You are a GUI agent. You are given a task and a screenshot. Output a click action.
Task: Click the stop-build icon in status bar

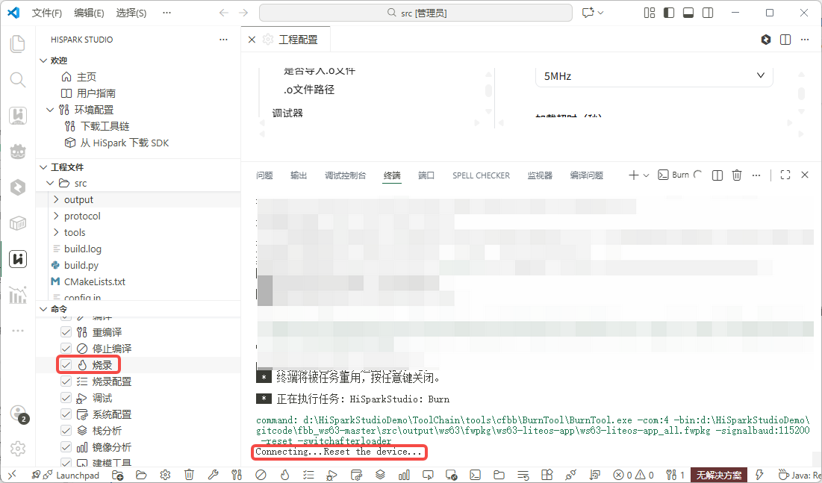pos(261,475)
